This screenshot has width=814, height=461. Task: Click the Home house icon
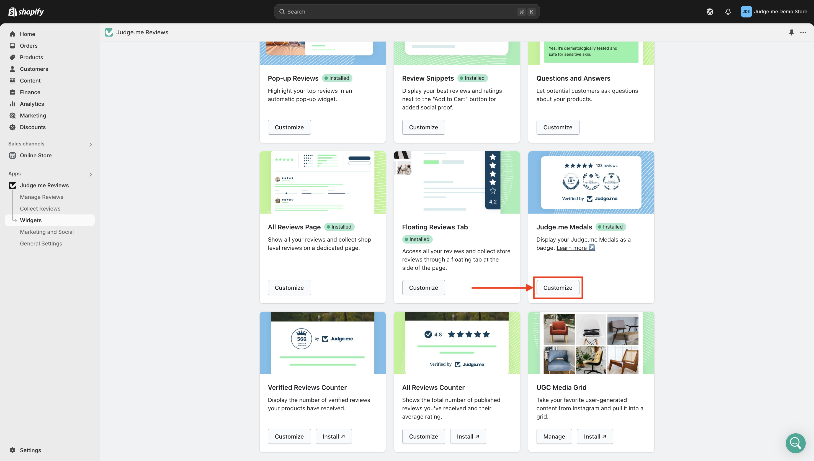click(x=12, y=34)
